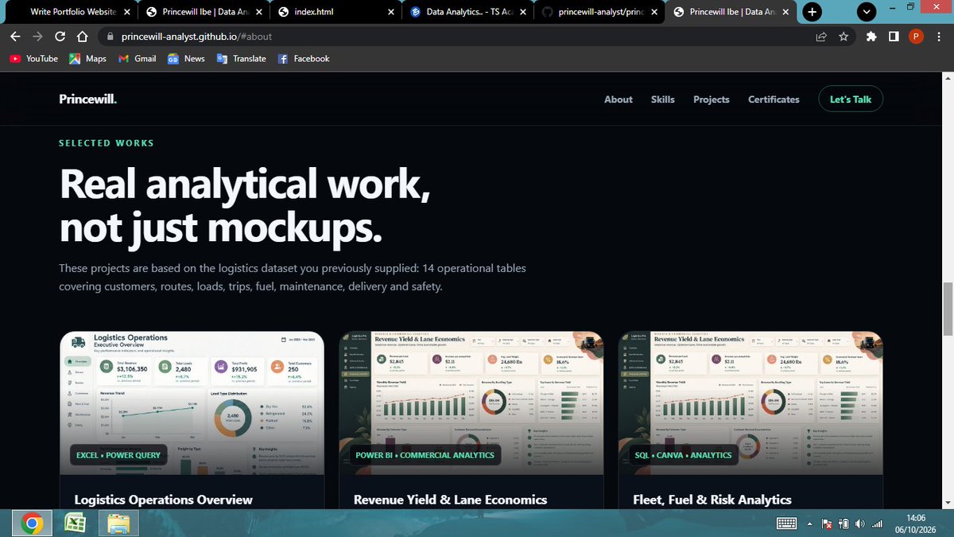
Task: Click the scrollbar up arrow
Action: [x=947, y=77]
